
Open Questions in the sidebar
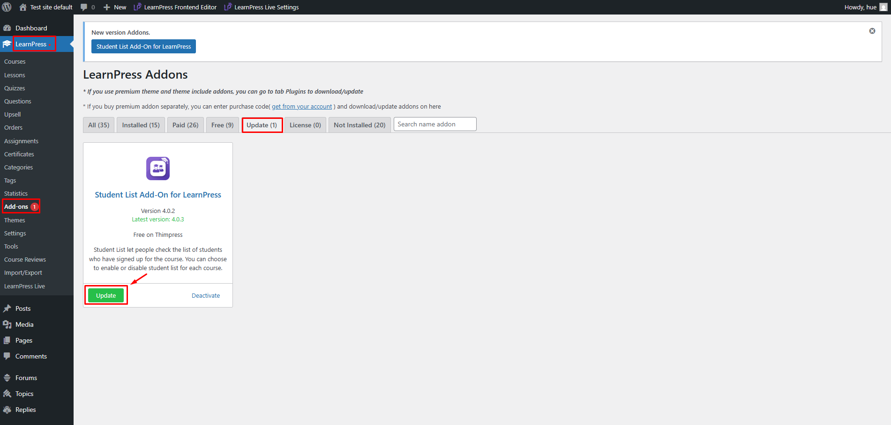click(18, 101)
